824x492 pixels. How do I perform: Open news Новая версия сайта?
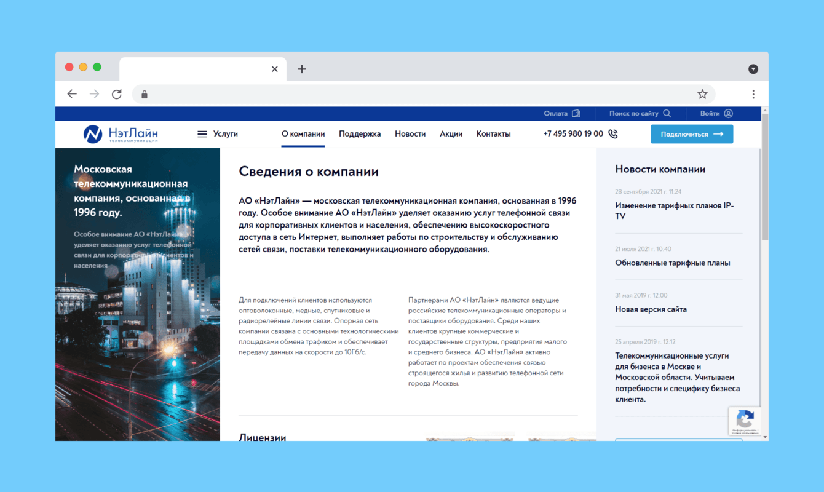[651, 309]
